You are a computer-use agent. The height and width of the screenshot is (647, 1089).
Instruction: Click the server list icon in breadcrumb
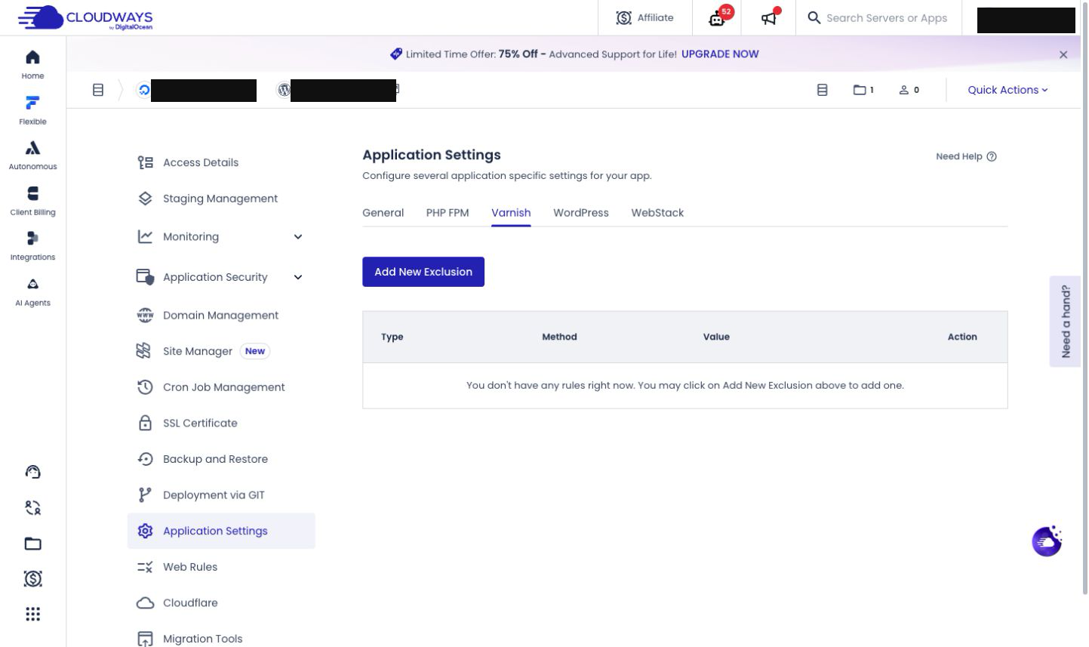(x=98, y=90)
